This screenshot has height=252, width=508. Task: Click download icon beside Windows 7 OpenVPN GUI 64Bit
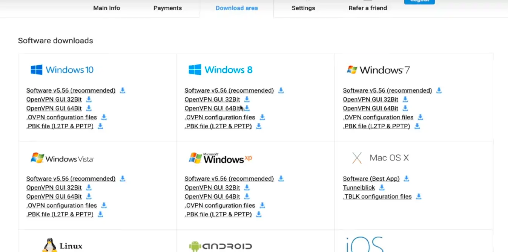[405, 108]
